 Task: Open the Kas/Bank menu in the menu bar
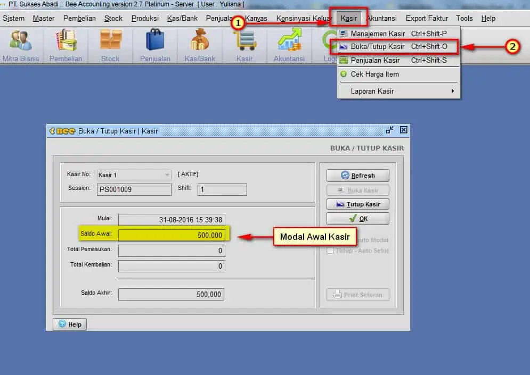pos(182,18)
